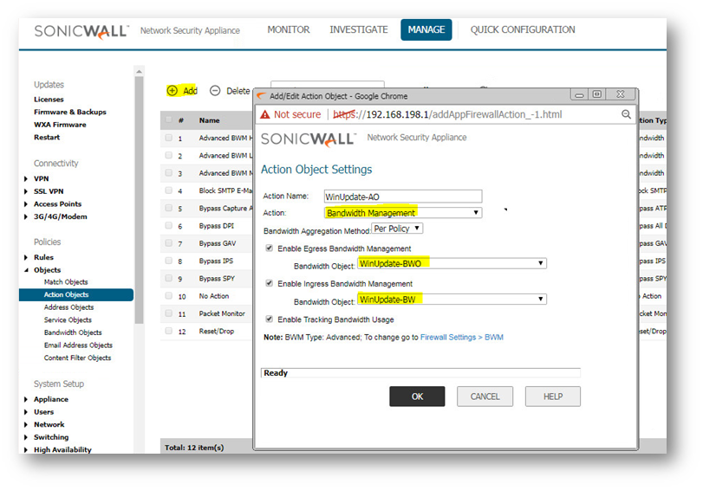Follow the Firewall Settings > BWM link
The height and width of the screenshot is (490, 703).
(461, 337)
